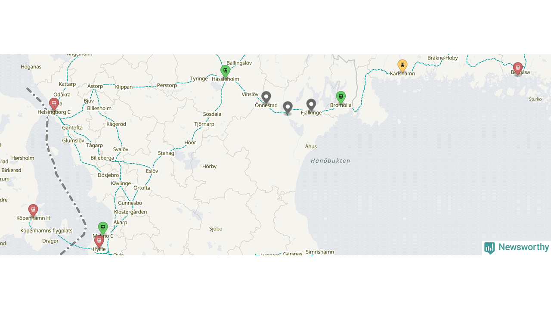This screenshot has width=551, height=310.
Task: Open the red Hyllie station pin
Action: 99,242
